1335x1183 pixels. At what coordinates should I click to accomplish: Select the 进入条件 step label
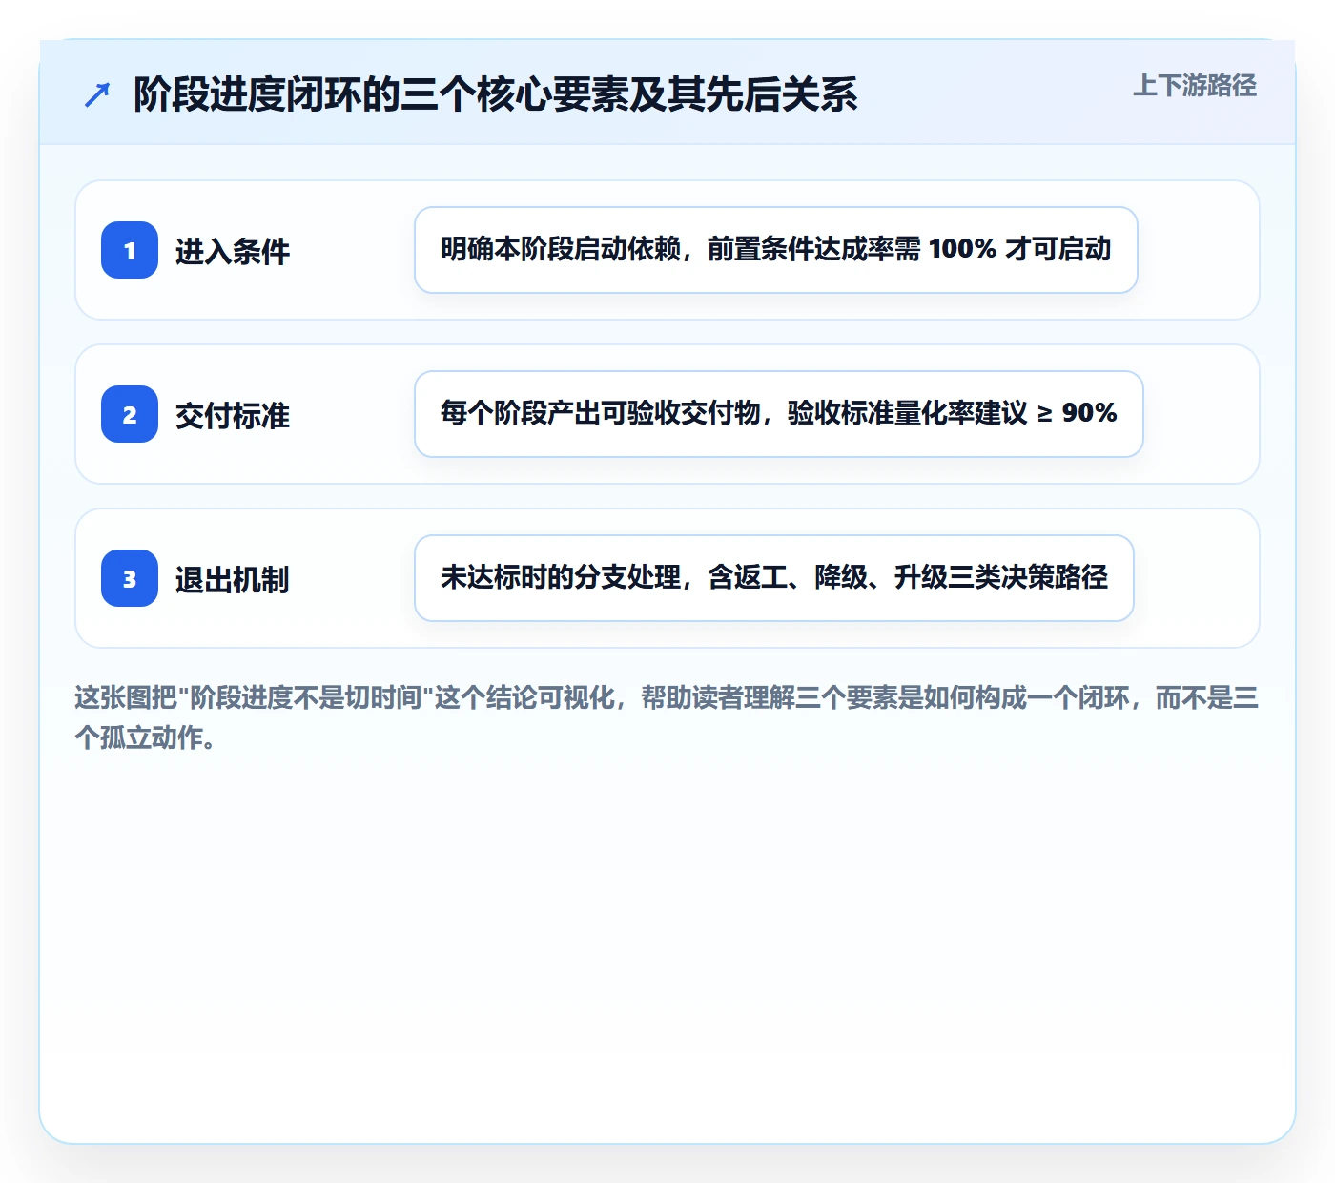click(x=233, y=251)
